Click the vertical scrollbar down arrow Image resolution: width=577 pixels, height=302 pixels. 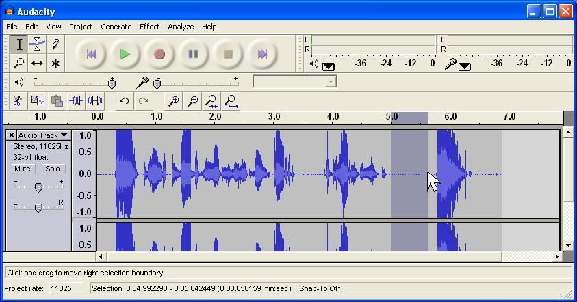coord(568,245)
